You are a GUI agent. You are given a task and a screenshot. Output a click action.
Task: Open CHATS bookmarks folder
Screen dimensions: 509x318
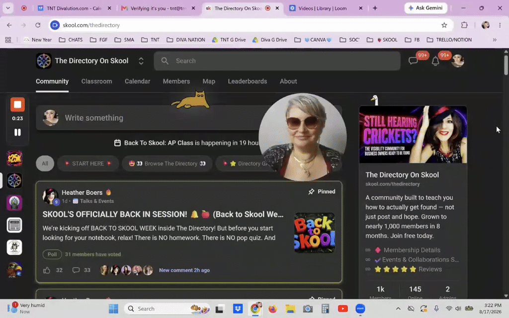(x=71, y=40)
